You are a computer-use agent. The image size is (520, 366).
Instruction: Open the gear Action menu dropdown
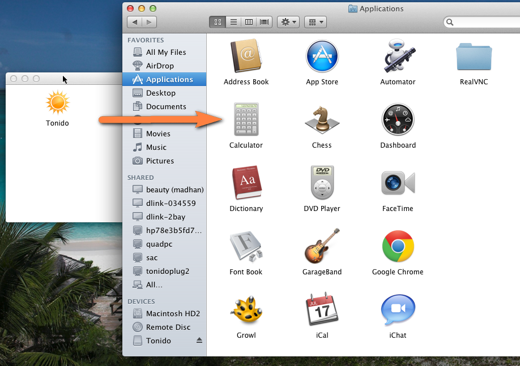click(x=288, y=22)
